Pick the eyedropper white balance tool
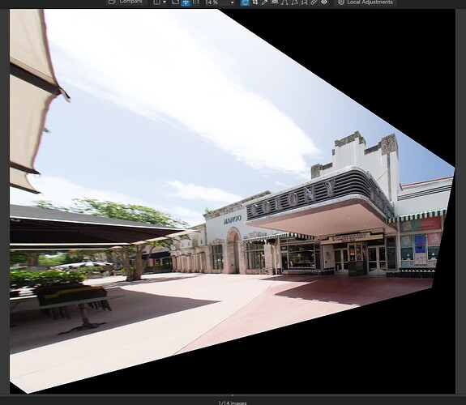This screenshot has height=405, width=466. 264,2
